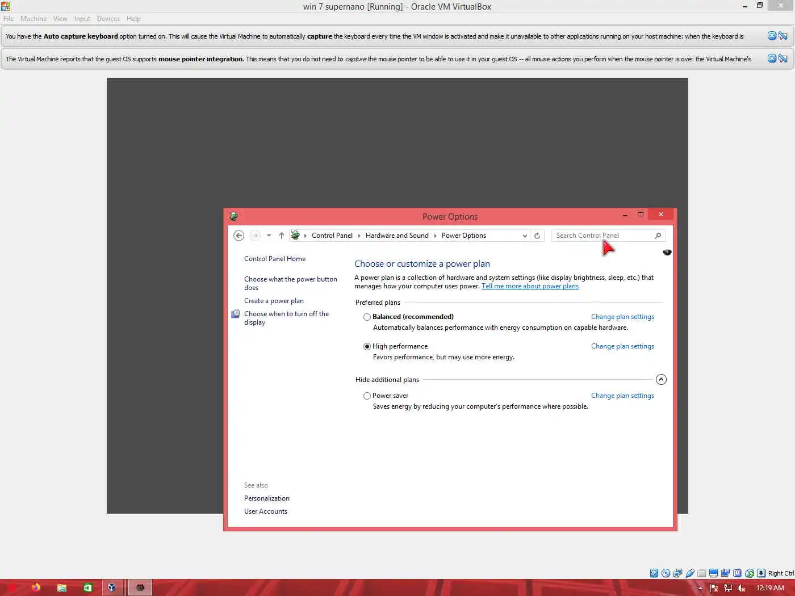The width and height of the screenshot is (795, 596).
Task: Change plan settings for Balanced
Action: click(x=622, y=317)
